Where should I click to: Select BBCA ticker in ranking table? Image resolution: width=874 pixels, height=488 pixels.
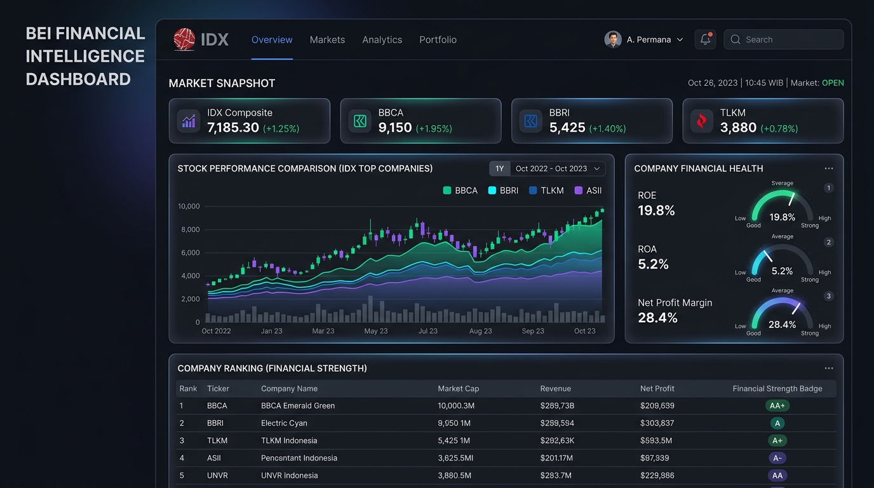[217, 405]
